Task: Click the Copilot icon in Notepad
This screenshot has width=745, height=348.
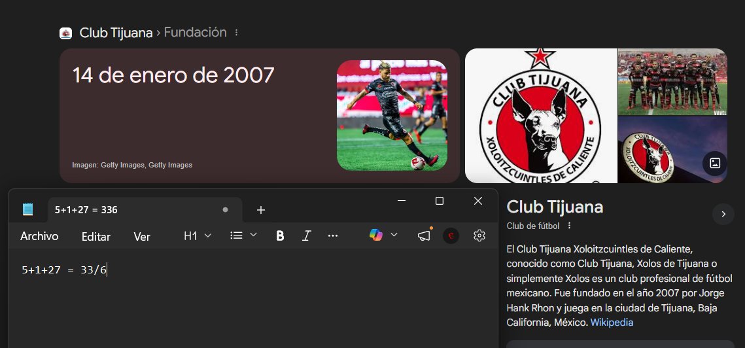Action: 376,235
